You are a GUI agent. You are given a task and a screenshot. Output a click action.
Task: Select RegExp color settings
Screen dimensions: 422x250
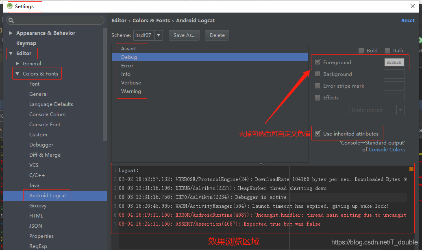pyautogui.click(x=38, y=246)
